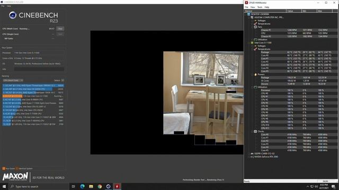Screen dimensions: 339x190
Task: Expand the NVIDIA GeForce RTX node
Action: tap(249, 157)
